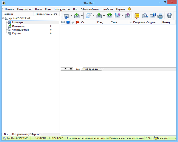Click the get new mail envelope icon
The height and width of the screenshot is (142, 178).
pos(66,16)
